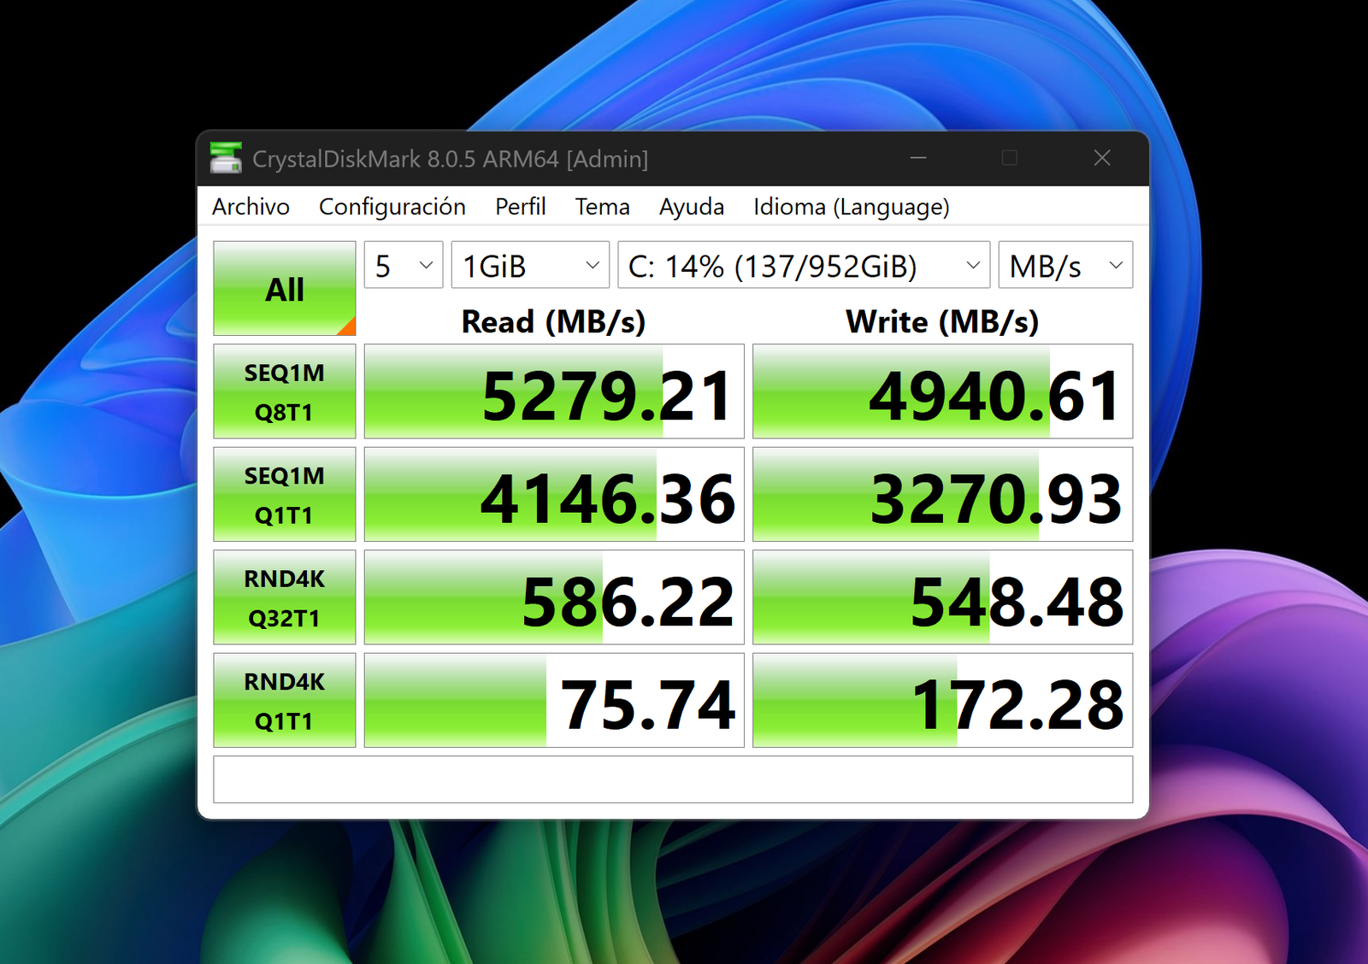The image size is (1368, 964).
Task: Click the 75.74 read result
Action: pyautogui.click(x=554, y=700)
